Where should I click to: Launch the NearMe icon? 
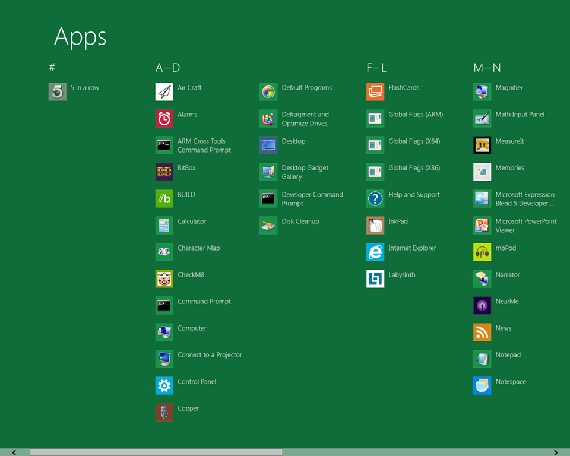[482, 305]
